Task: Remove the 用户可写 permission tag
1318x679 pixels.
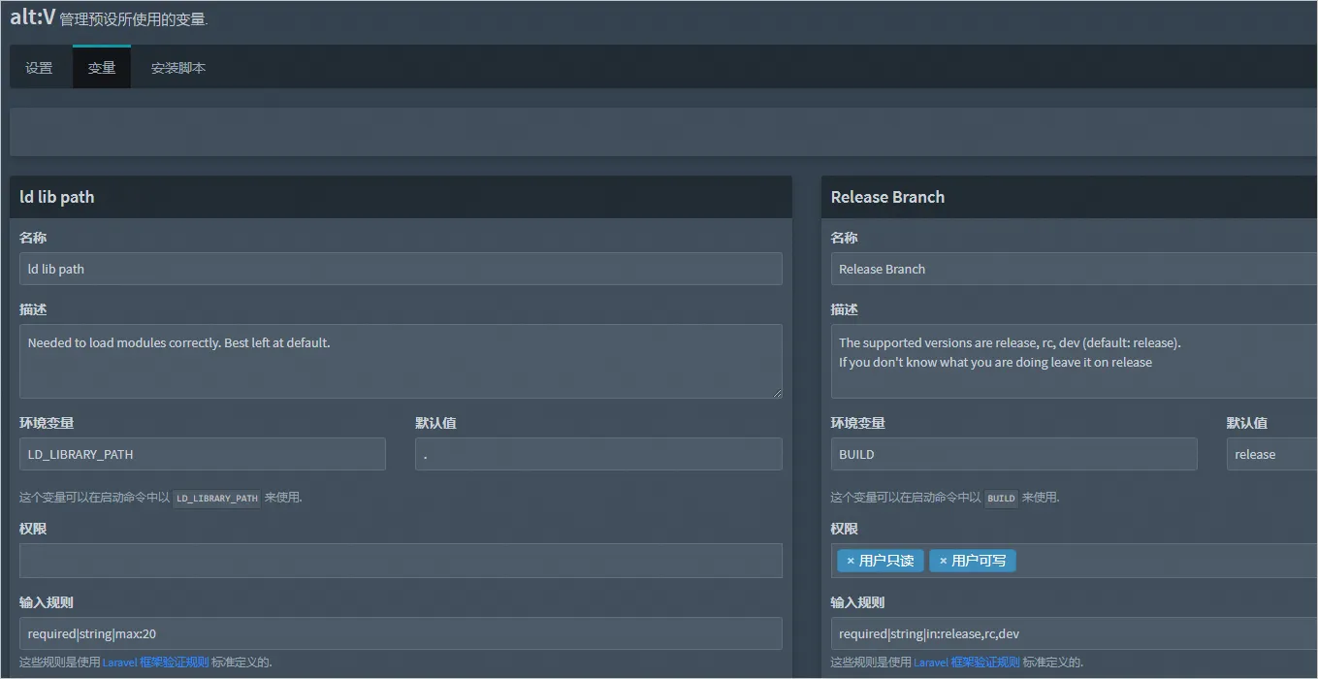Action: click(943, 561)
